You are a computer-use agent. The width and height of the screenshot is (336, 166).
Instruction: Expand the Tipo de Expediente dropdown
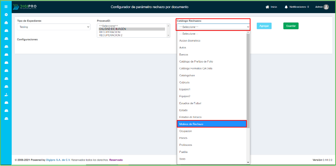coord(54,27)
